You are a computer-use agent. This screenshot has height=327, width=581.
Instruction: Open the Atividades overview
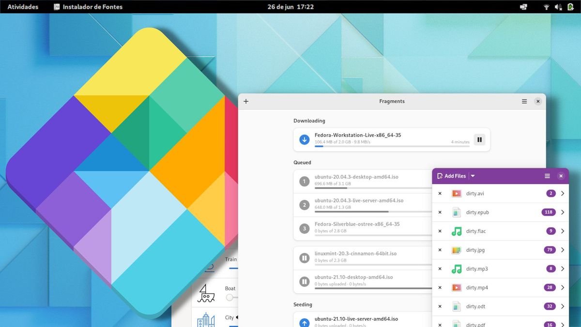point(23,7)
